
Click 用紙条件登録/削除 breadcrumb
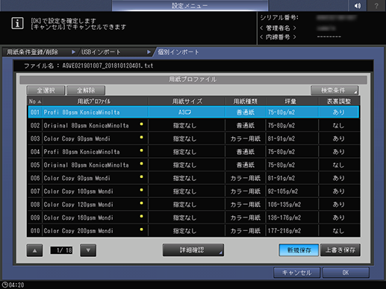coord(32,52)
